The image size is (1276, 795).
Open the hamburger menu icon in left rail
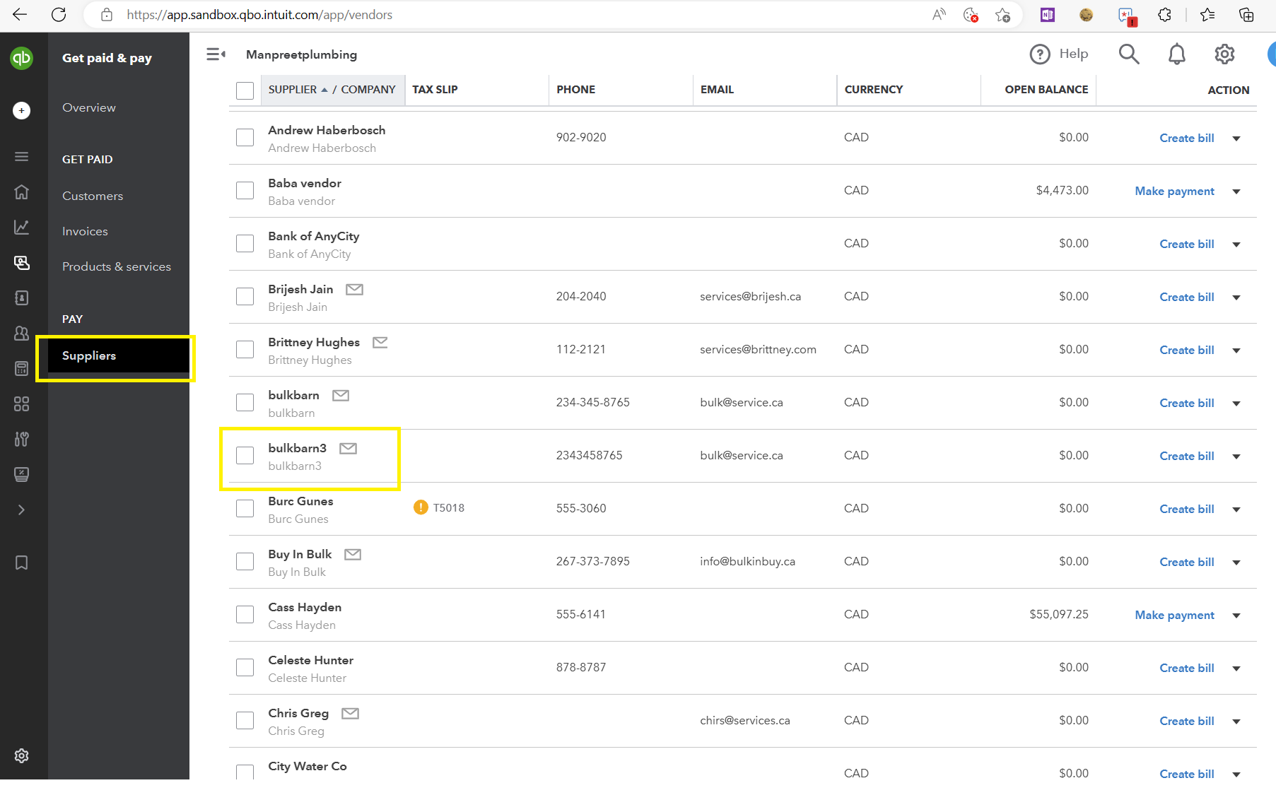[x=21, y=156]
